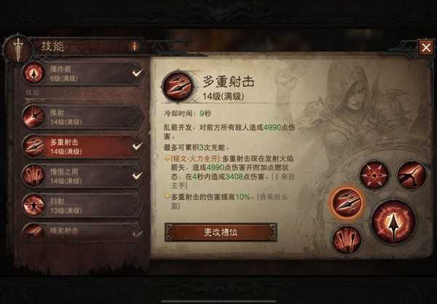Viewport: 437px width, 304px height.
Task: Select the 扫射 13级 skill entry
Action: coord(83,205)
